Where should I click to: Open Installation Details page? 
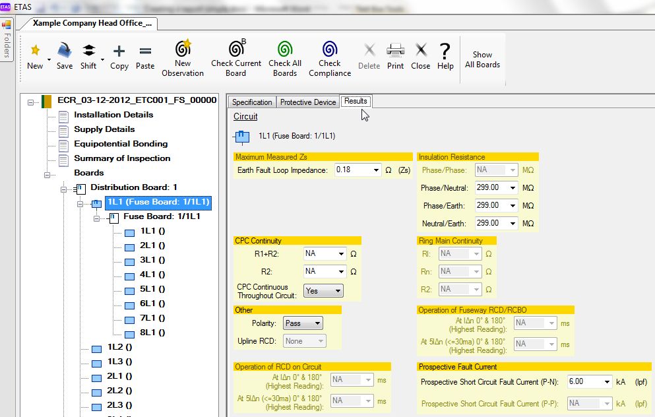tap(113, 115)
